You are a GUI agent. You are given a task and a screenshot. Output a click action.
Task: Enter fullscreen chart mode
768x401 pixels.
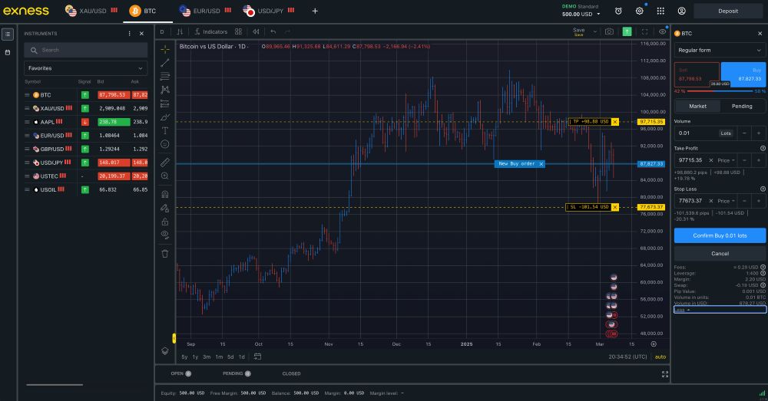[644, 32]
